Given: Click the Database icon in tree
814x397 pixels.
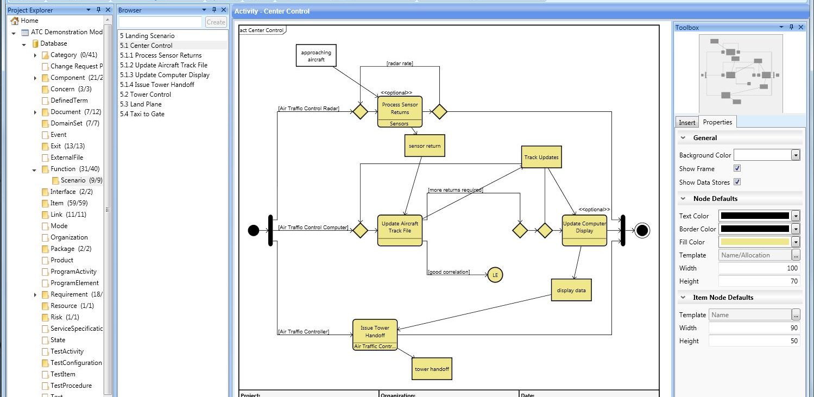Looking at the screenshot, I should tap(35, 43).
